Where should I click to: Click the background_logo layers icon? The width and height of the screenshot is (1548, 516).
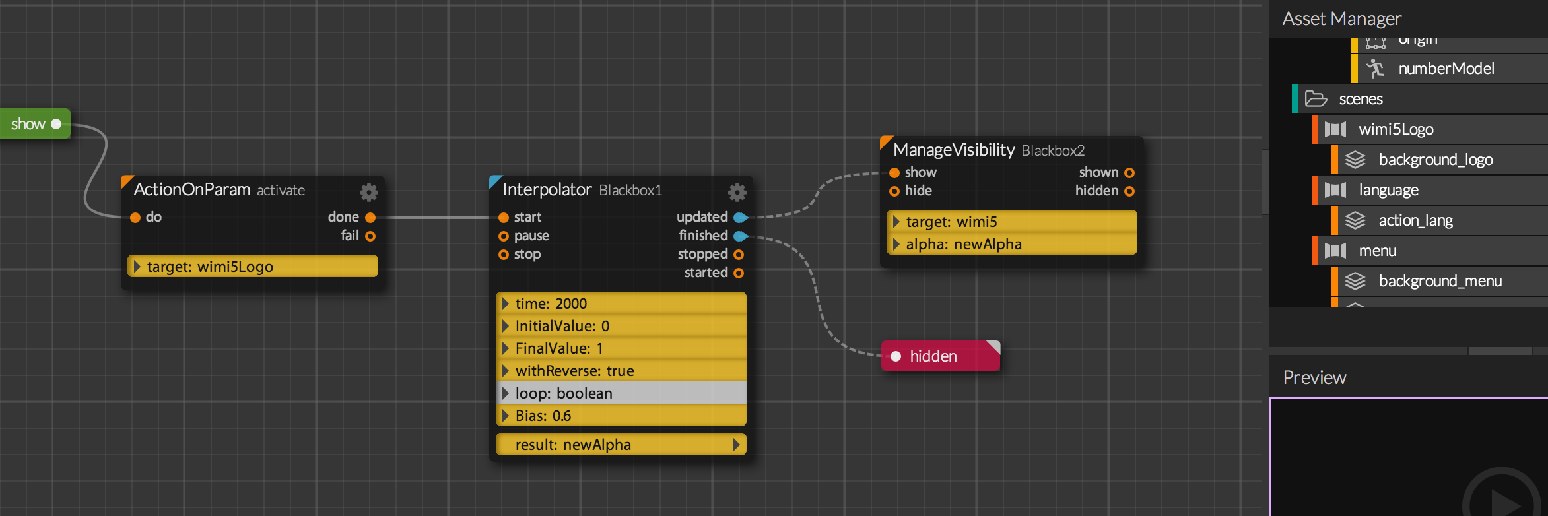1355,160
